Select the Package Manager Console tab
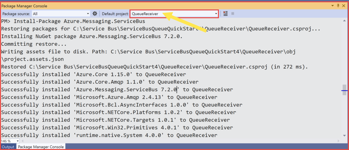 click(41, 147)
